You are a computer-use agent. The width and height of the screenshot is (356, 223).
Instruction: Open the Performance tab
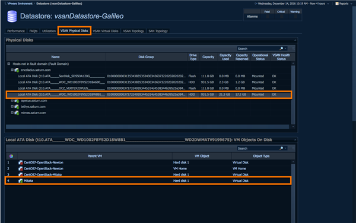click(x=16, y=31)
